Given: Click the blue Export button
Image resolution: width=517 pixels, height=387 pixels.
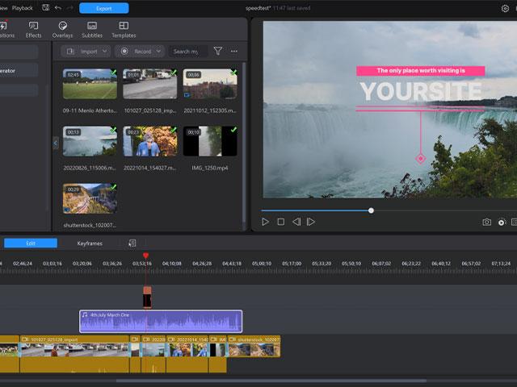Looking at the screenshot, I should [x=104, y=8].
